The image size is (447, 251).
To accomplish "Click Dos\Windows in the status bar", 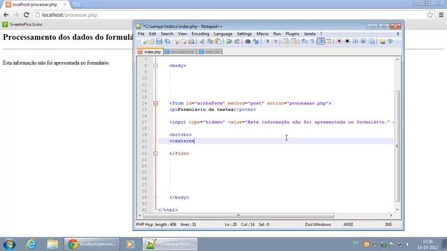I will click(x=318, y=225).
